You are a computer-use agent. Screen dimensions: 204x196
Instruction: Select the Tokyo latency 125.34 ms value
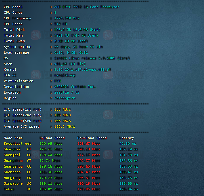click(129, 189)
